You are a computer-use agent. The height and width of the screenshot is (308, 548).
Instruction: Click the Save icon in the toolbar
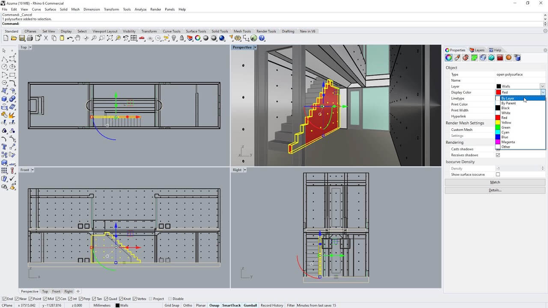click(21, 38)
